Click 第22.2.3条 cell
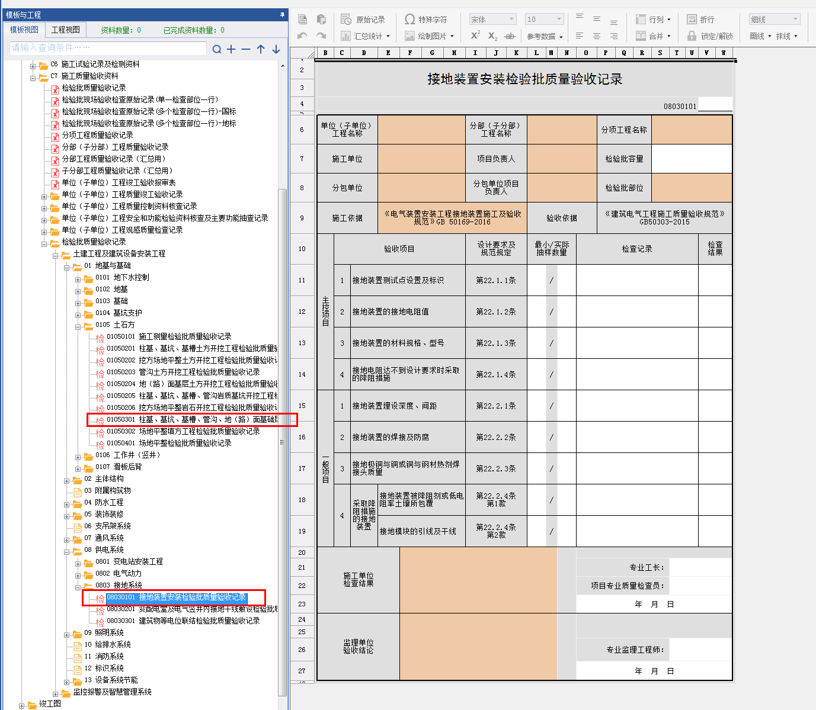The height and width of the screenshot is (710, 816). 496,468
